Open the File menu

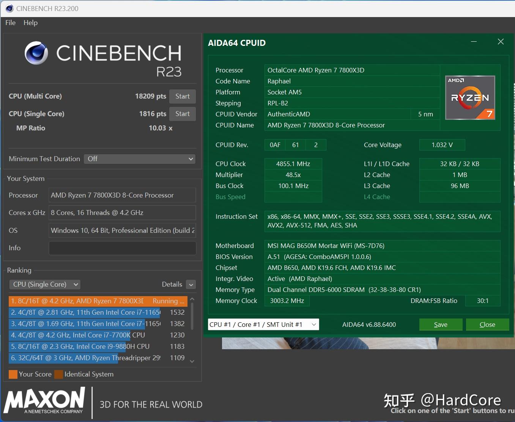pyautogui.click(x=10, y=23)
